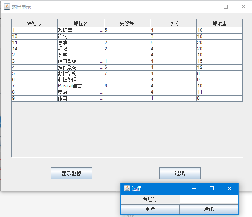This screenshot has height=217, width=252.
Task: Maximize the 输出显示 window
Action: [226, 7]
